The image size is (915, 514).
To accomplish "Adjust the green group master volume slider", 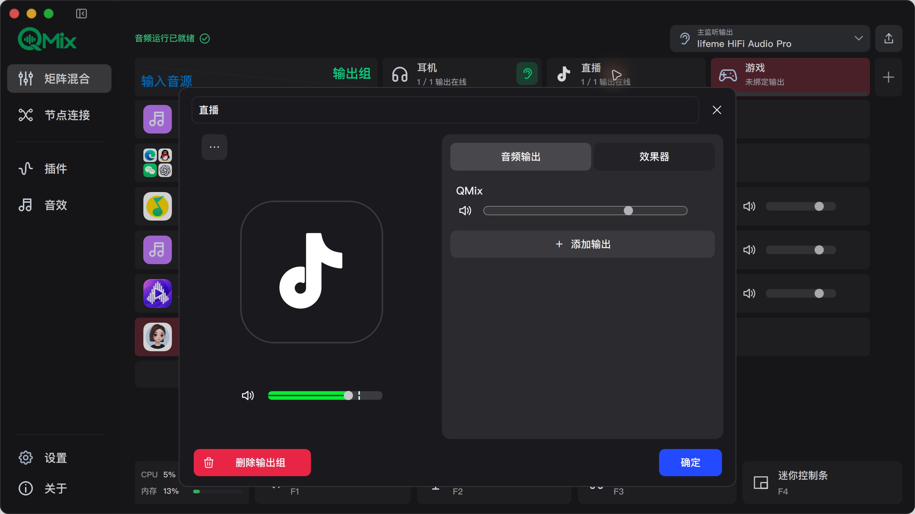I will pyautogui.click(x=325, y=395).
